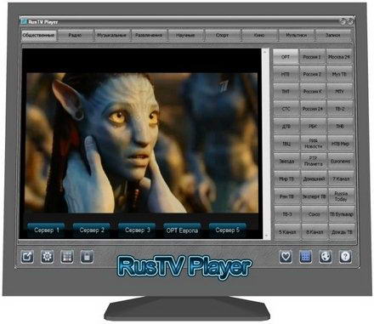
Task: Select the Кино tab
Action: coord(259,36)
